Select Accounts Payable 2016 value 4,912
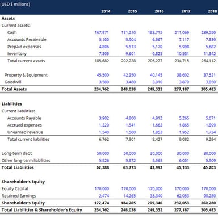The height and width of the screenshot is (218, 218). (x=157, y=118)
